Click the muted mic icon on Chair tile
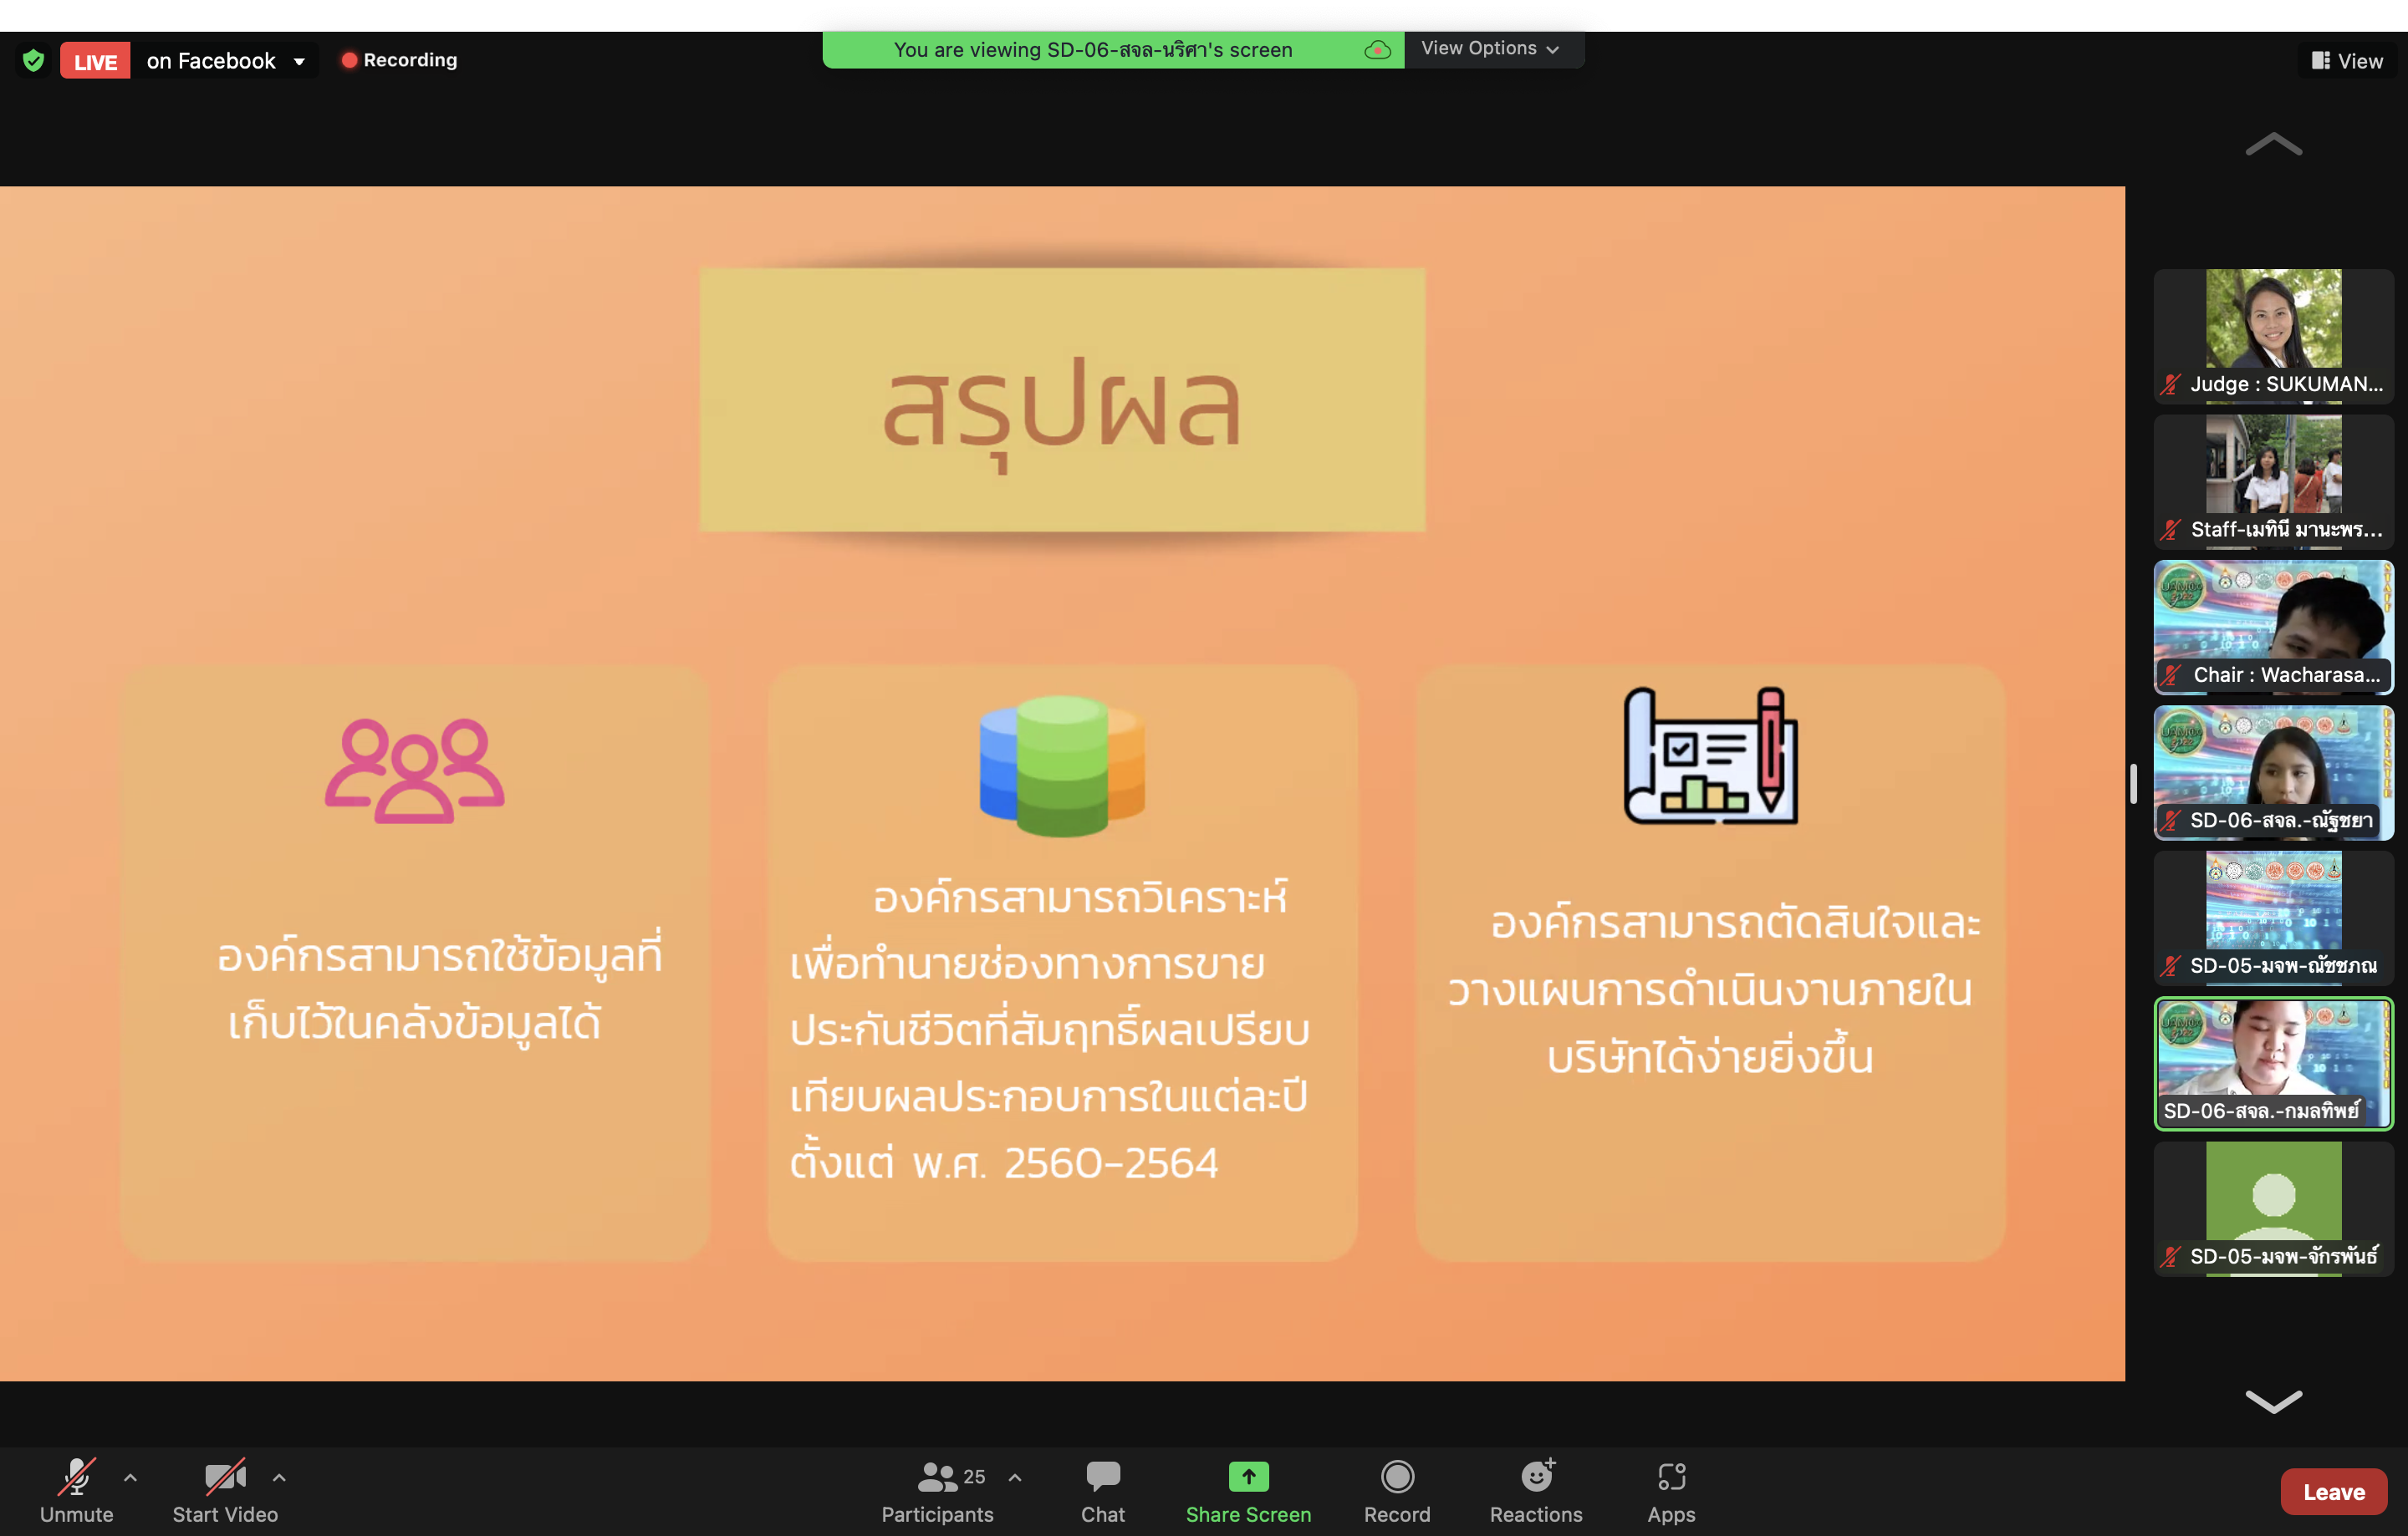2408x1536 pixels. (x=2170, y=675)
